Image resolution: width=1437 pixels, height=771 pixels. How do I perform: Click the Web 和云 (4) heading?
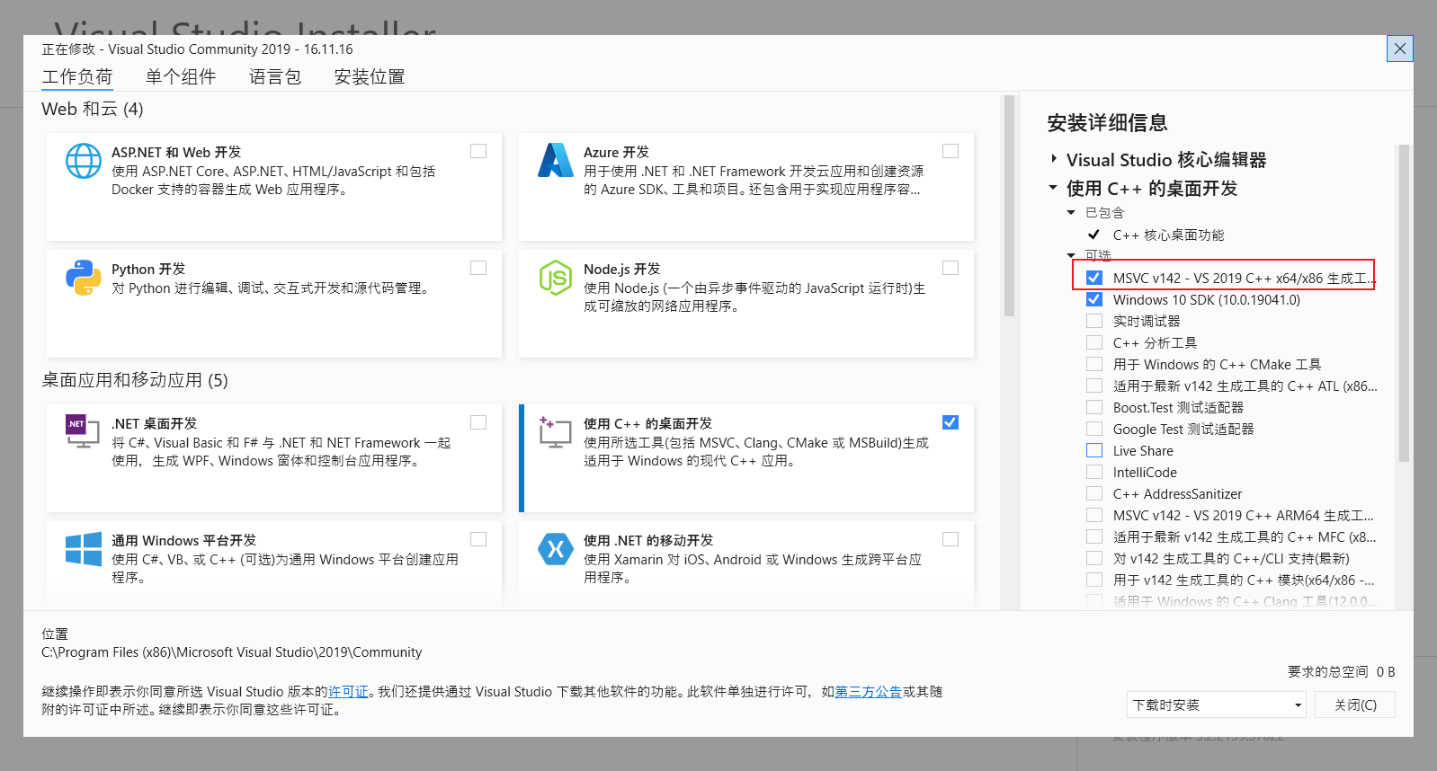coord(93,109)
